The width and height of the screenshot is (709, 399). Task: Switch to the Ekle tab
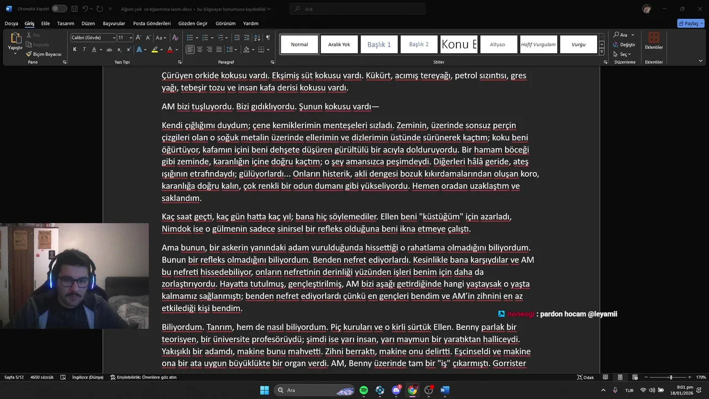[45, 23]
